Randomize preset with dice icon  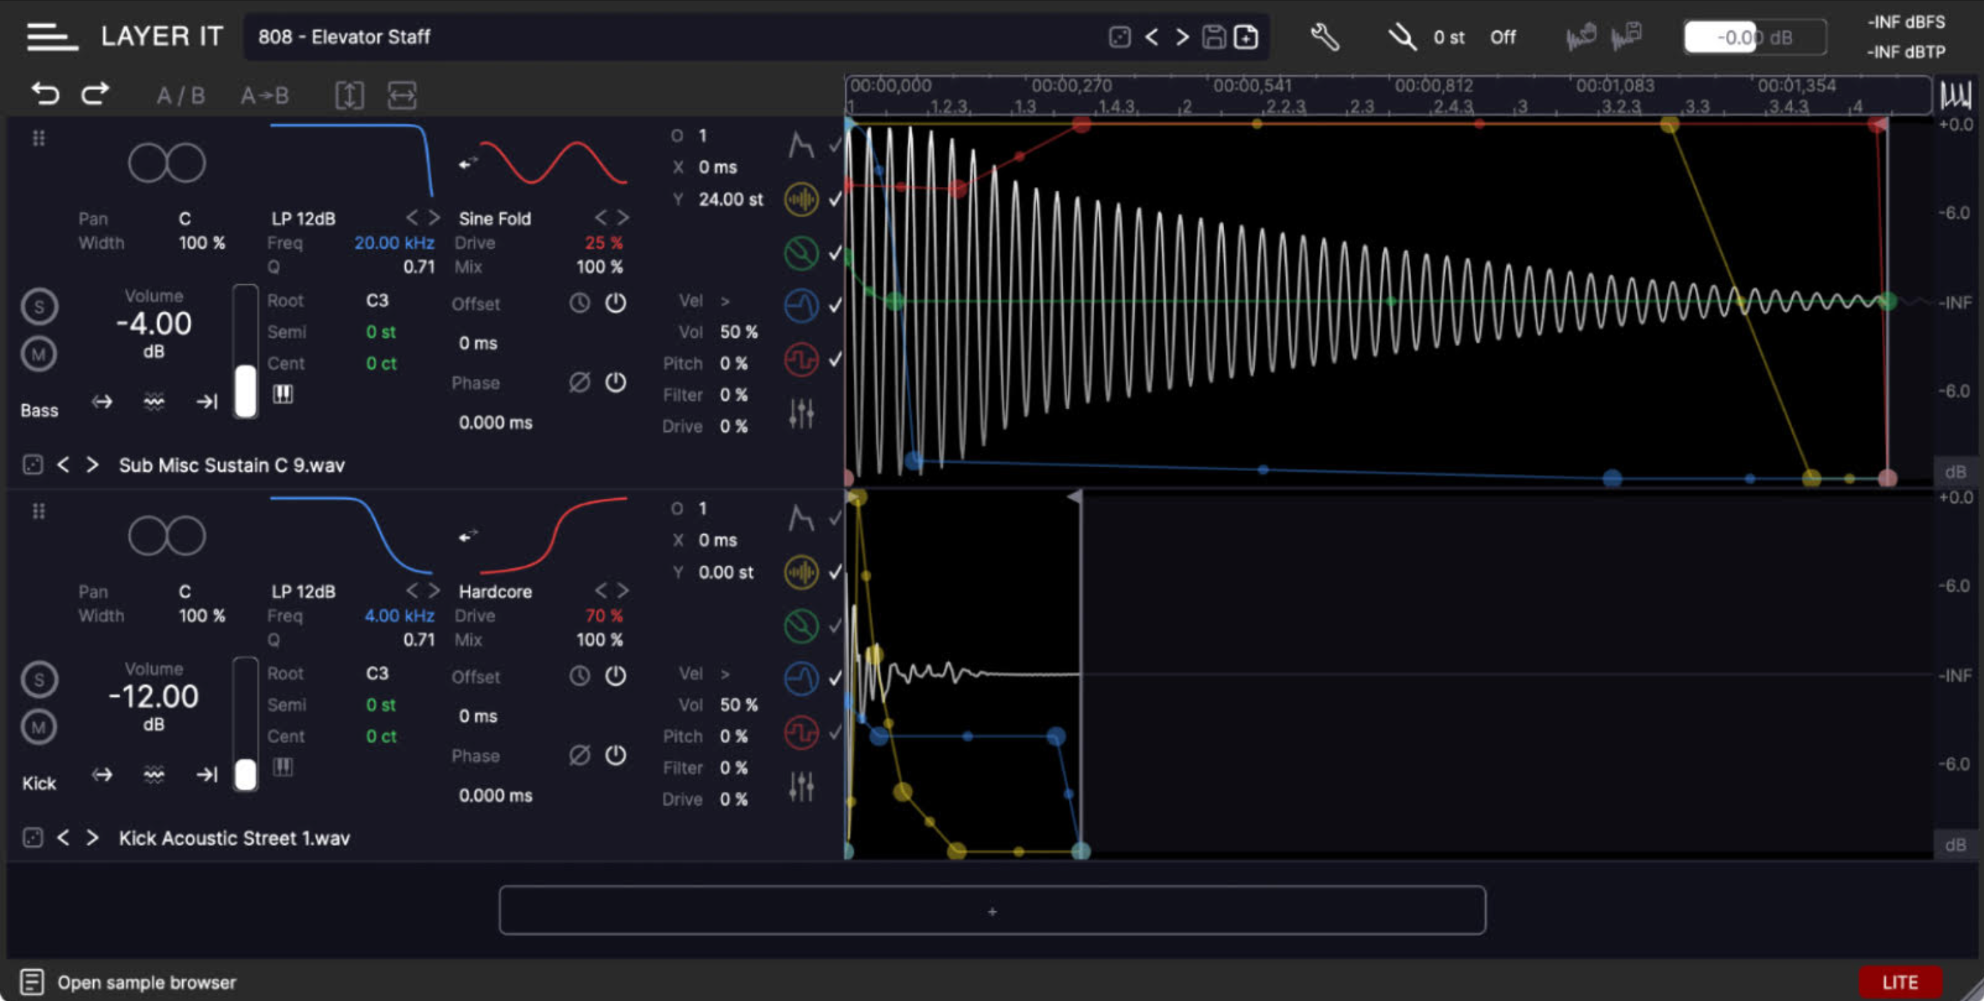click(x=1119, y=37)
